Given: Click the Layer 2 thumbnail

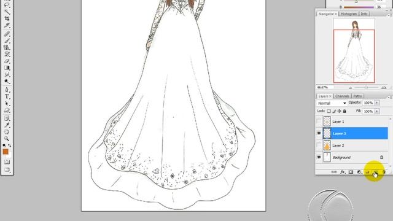Looking at the screenshot, I should [327, 145].
